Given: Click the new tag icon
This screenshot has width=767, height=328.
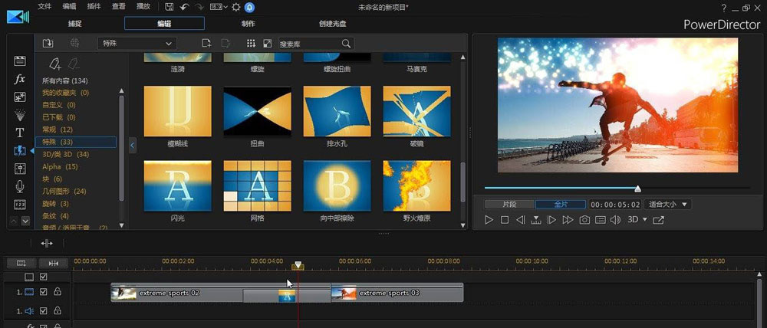Looking at the screenshot, I should tap(54, 64).
